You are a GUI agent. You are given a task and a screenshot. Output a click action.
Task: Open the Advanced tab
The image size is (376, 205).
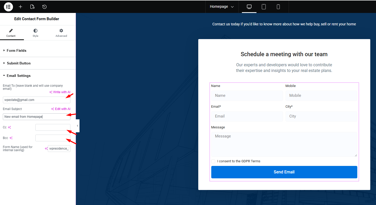(x=61, y=33)
